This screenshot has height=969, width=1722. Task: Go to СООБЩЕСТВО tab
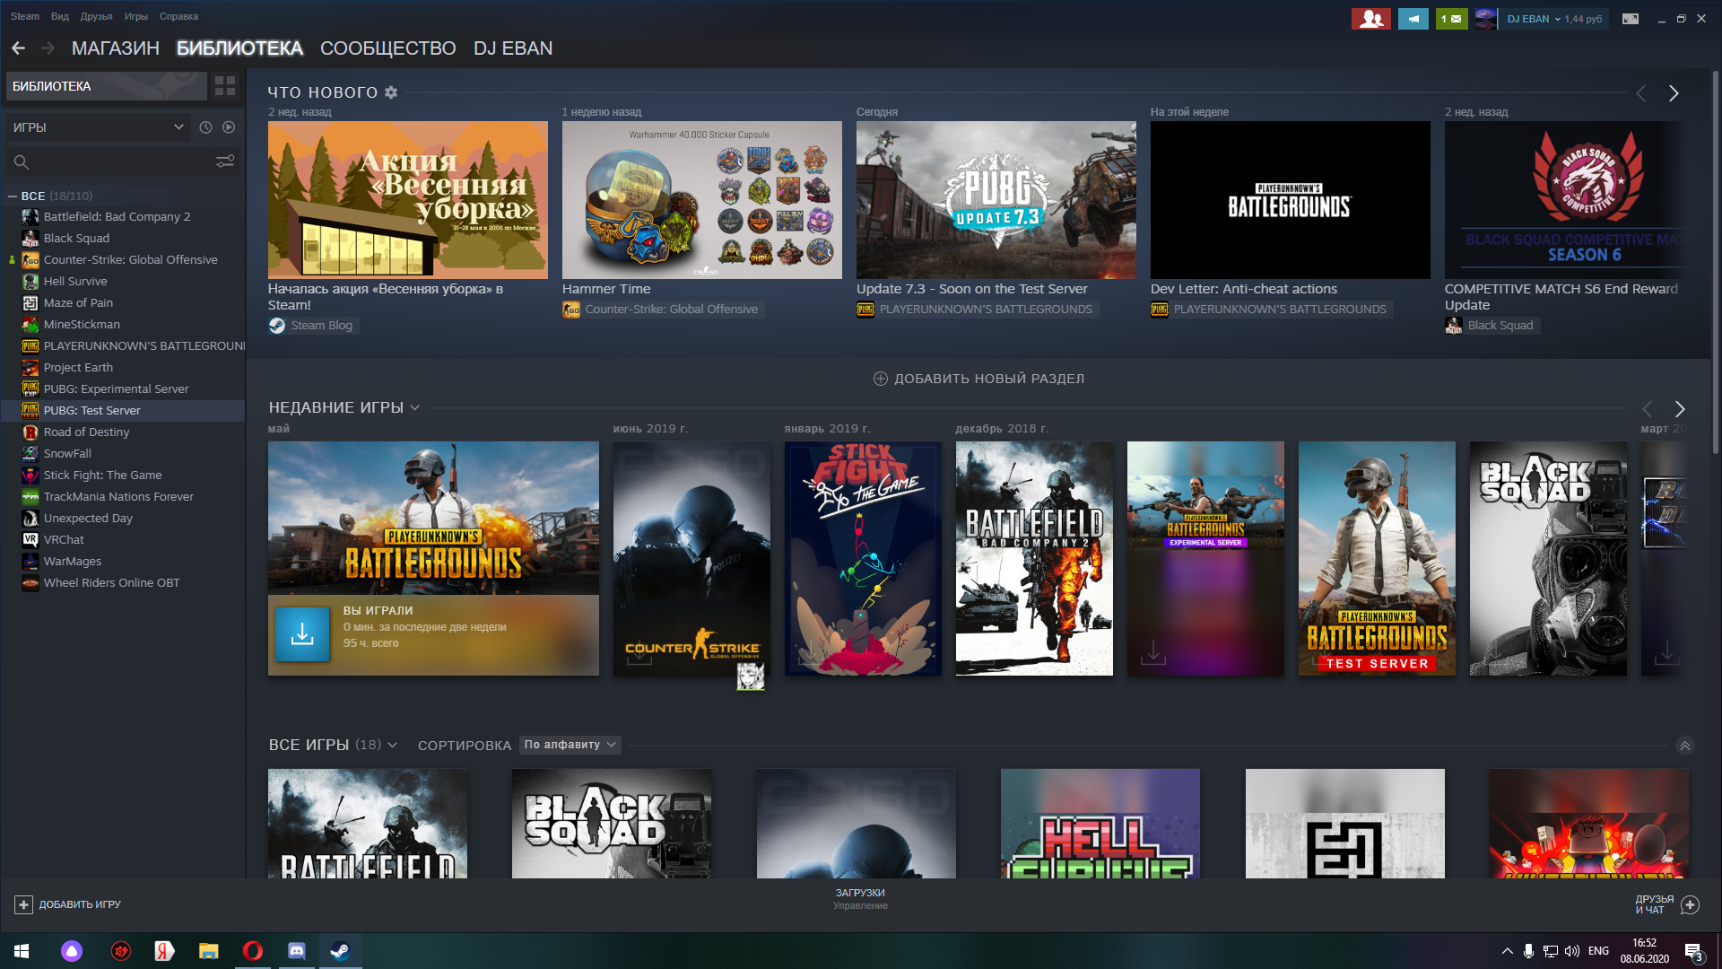(x=388, y=48)
